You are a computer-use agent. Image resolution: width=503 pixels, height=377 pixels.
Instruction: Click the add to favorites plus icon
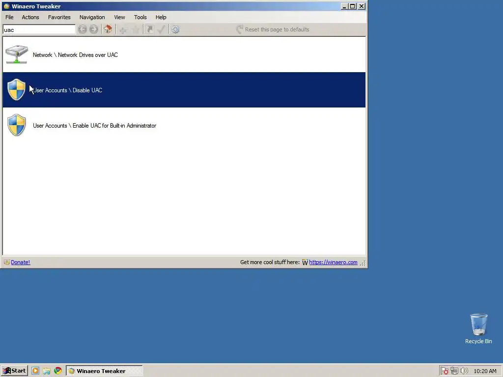[x=123, y=30]
